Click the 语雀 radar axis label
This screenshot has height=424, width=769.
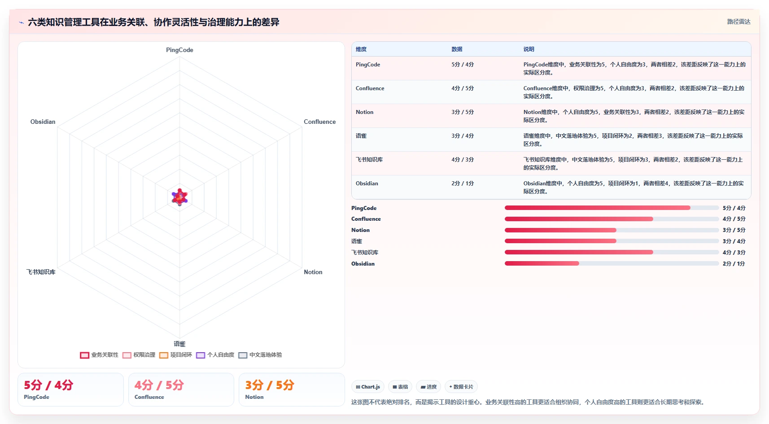179,344
